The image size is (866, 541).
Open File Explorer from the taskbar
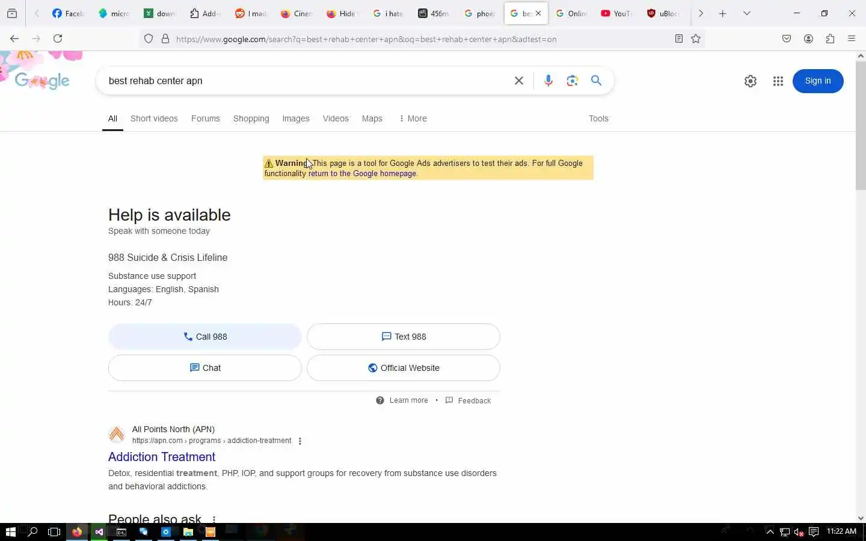point(188,531)
